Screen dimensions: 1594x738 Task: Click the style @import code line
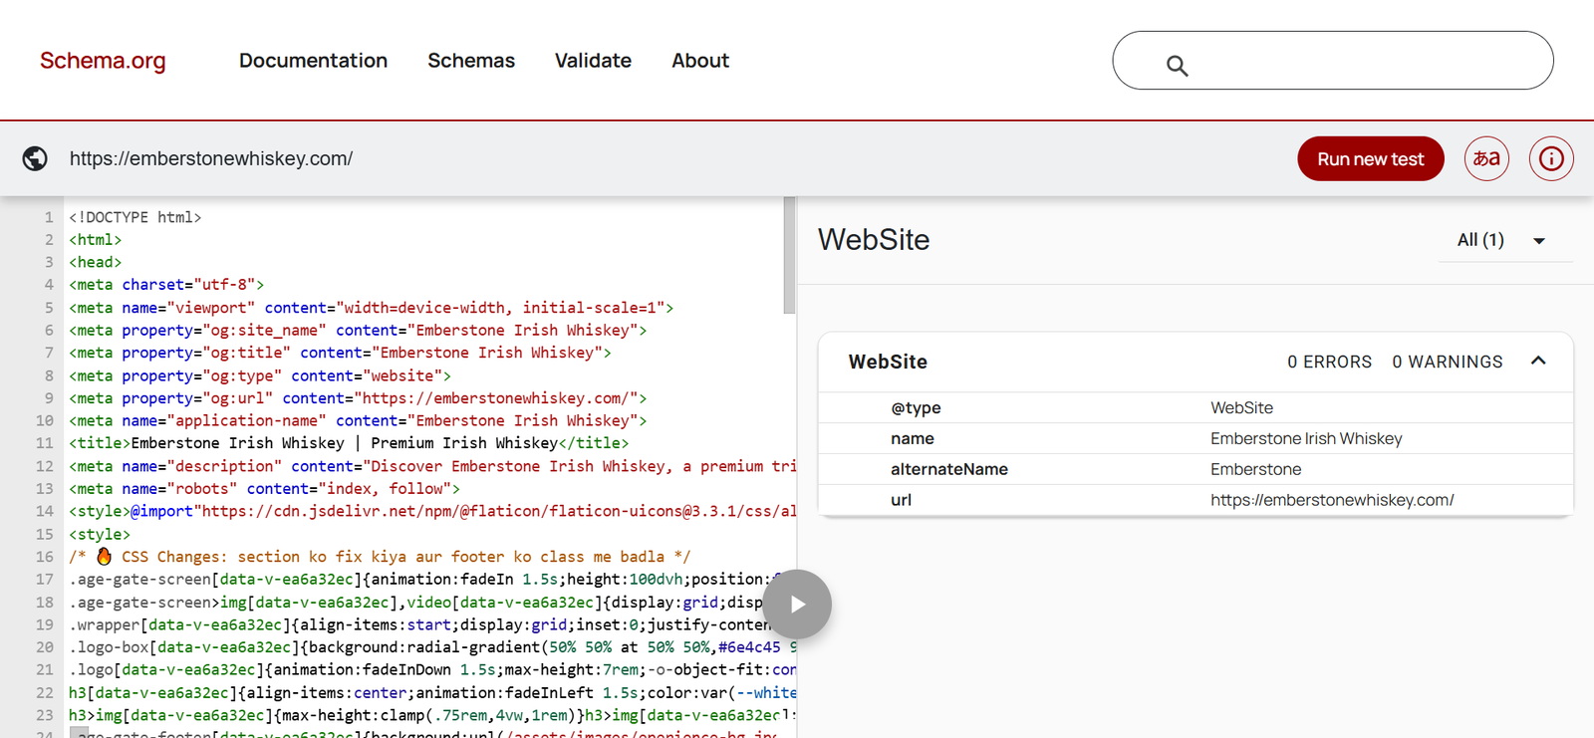click(x=432, y=512)
